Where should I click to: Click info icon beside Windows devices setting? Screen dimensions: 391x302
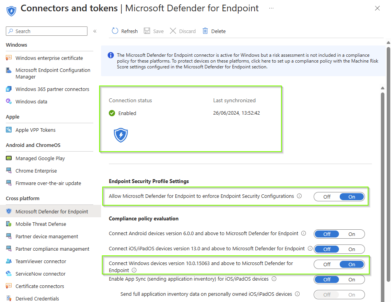click(134, 270)
